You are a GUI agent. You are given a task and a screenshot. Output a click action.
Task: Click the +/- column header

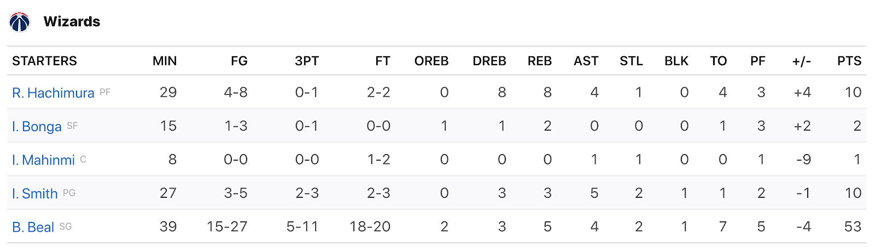point(802,61)
